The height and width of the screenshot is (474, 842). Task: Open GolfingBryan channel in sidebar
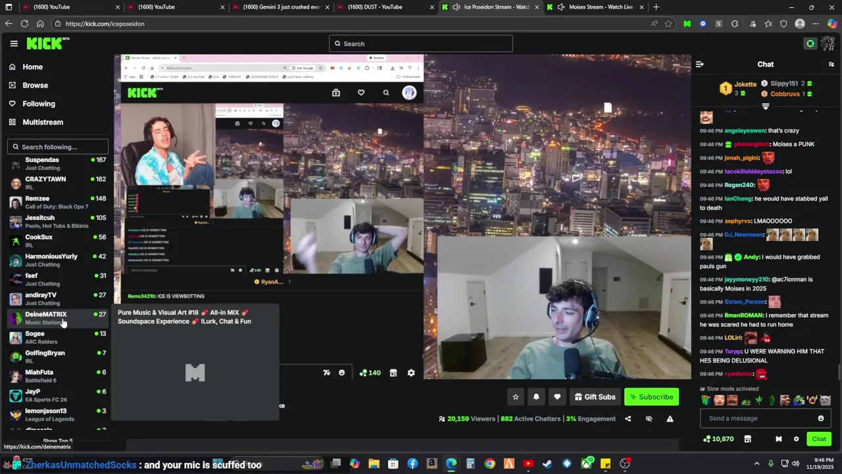[58, 356]
